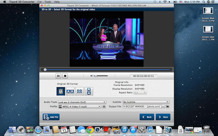Open the Apple menu
The height and width of the screenshot is (136, 218).
pos(5,2)
